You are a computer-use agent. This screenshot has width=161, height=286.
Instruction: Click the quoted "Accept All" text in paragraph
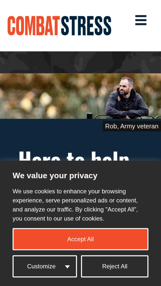pyautogui.click(x=121, y=209)
